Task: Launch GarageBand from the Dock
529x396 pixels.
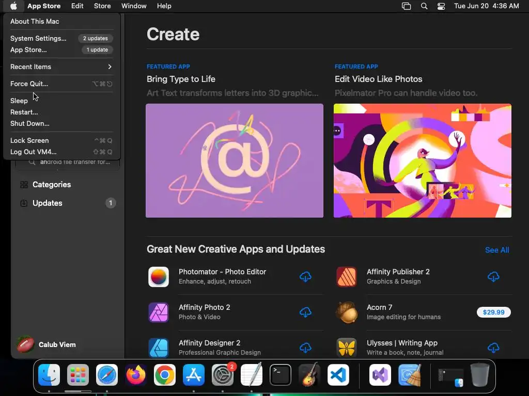Action: (x=309, y=375)
